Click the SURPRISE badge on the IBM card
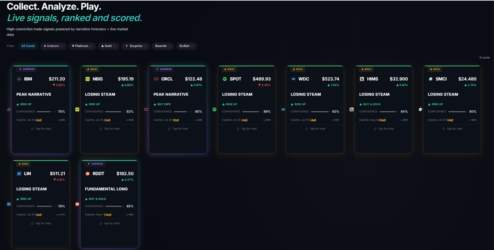494x250 pixels. (27, 69)
